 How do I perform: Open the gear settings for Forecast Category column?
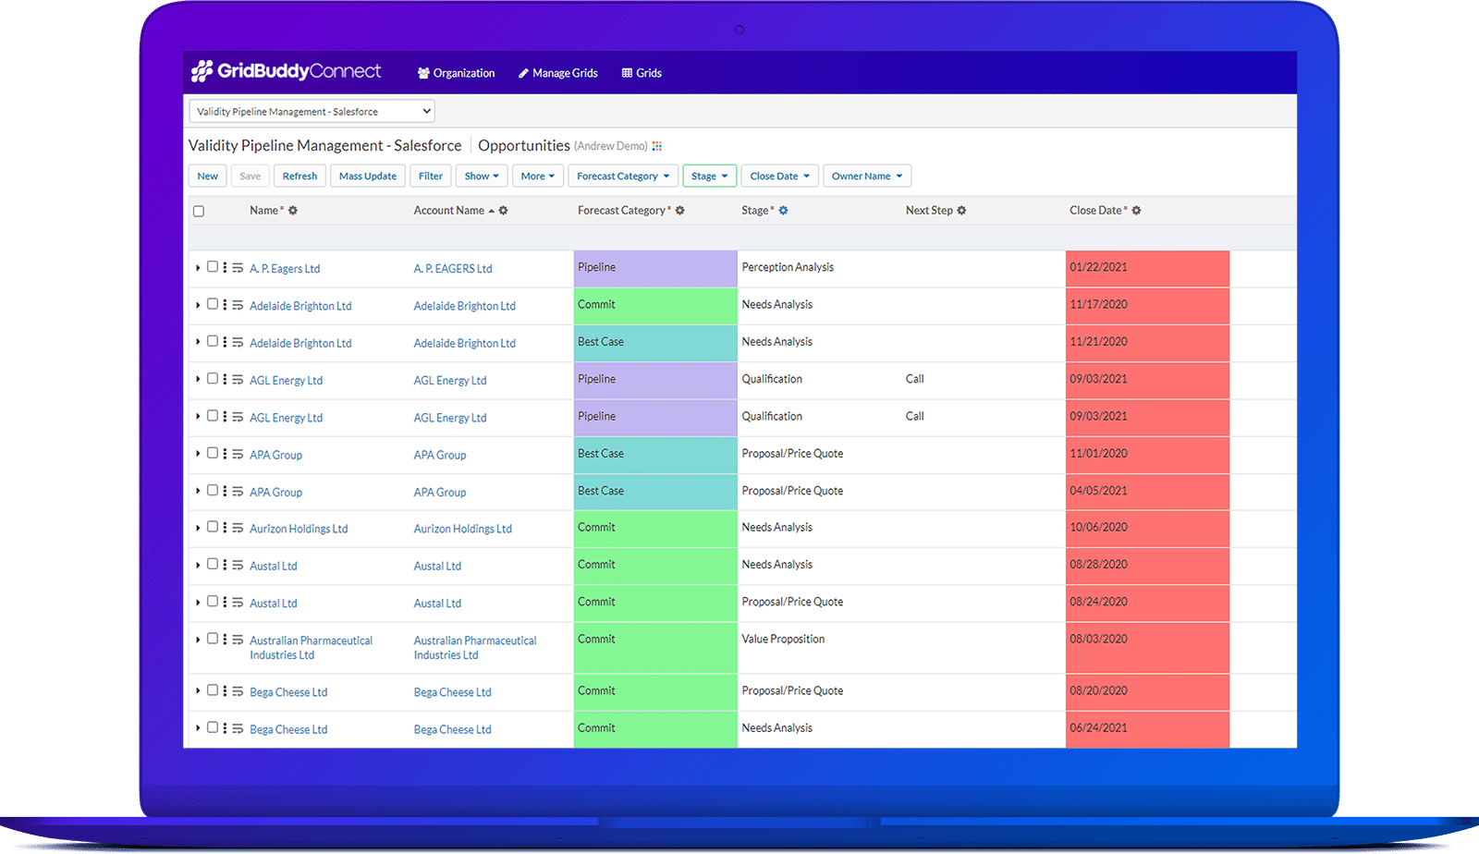[680, 211]
